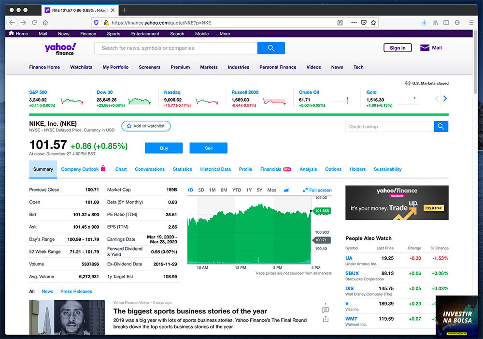The width and height of the screenshot is (483, 339).
Task: Select the Max chart range
Action: [x=271, y=190]
